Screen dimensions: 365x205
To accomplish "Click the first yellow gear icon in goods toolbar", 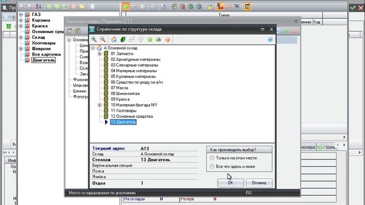I will coord(175,6).
